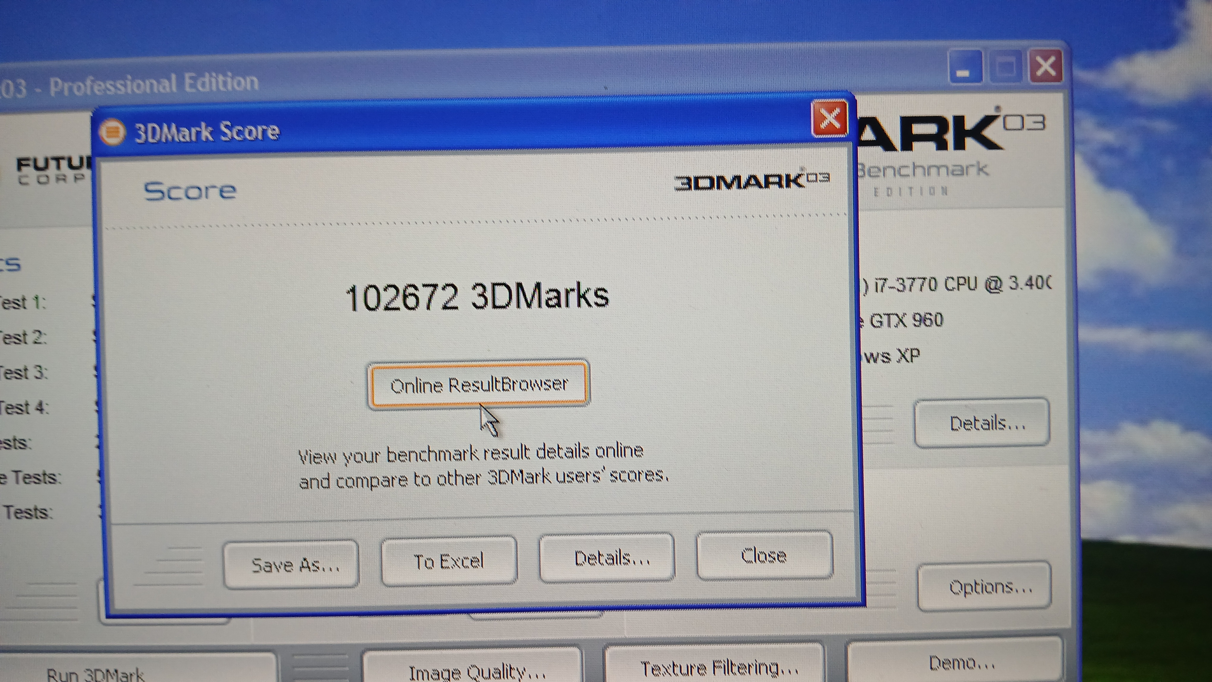This screenshot has width=1212, height=682.
Task: Open Options in main 3DMark window
Action: (x=985, y=587)
